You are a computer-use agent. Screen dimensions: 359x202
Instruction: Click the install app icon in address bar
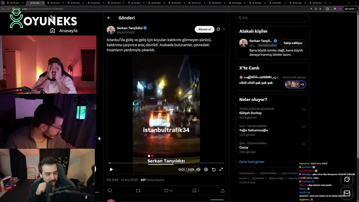coord(316,9)
